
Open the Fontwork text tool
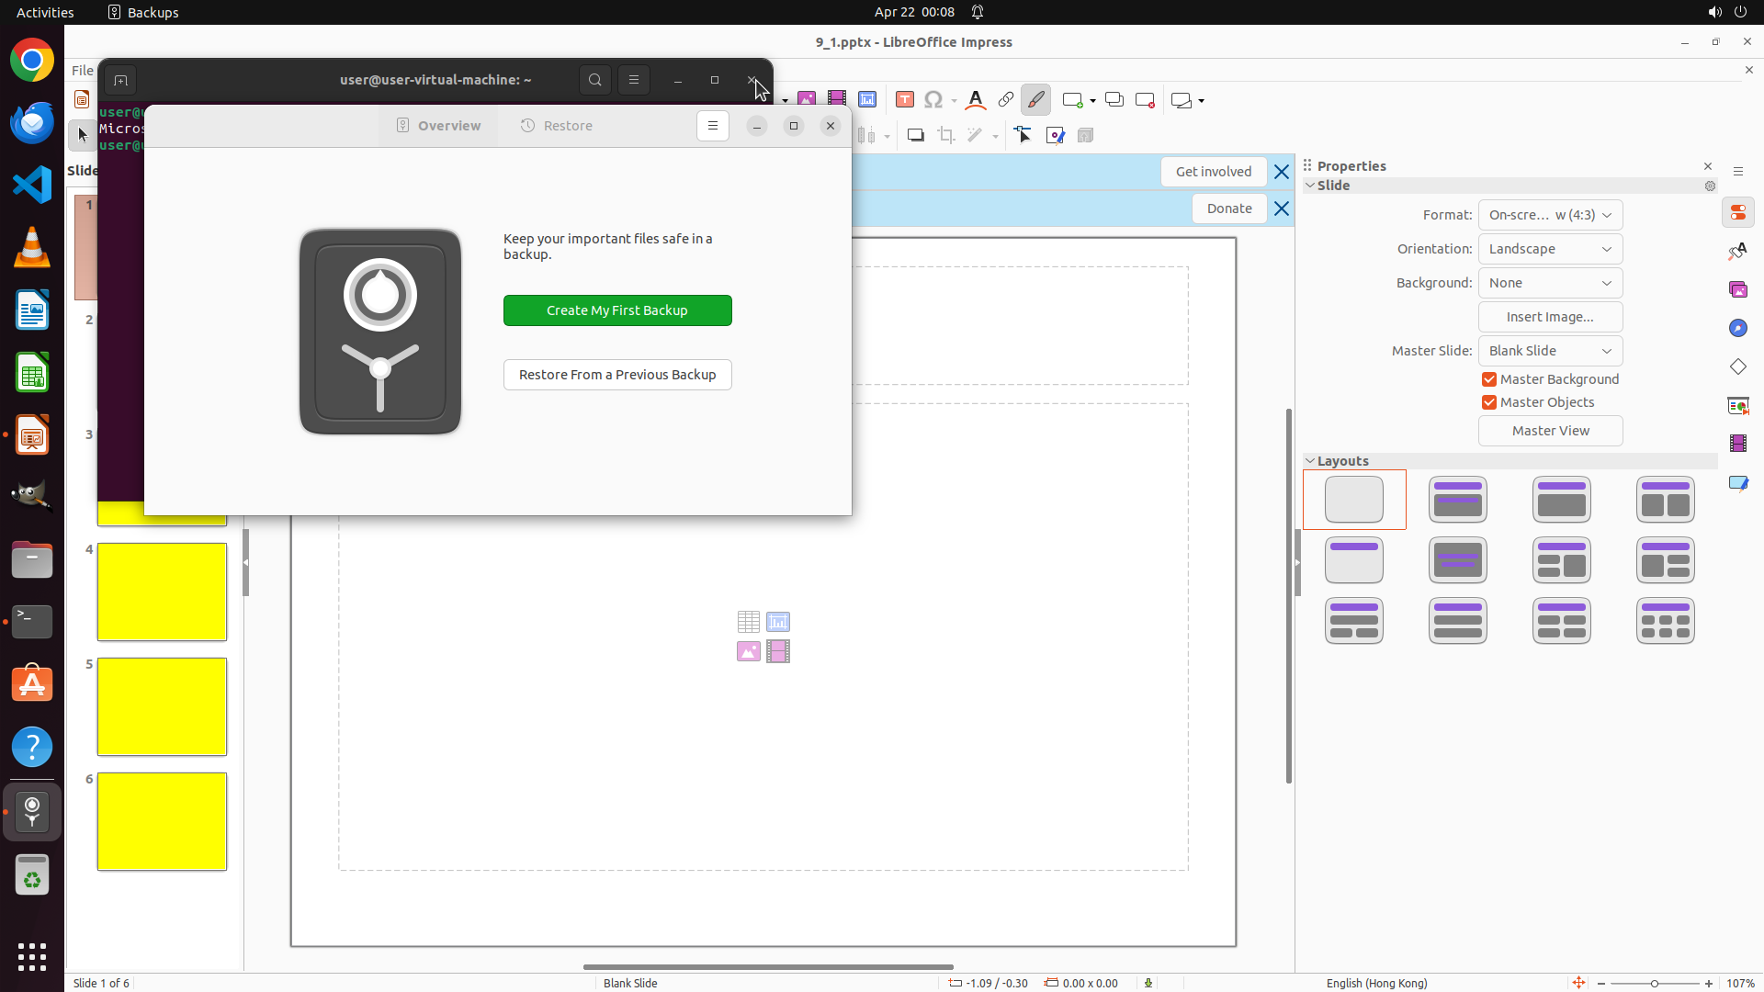tap(976, 100)
